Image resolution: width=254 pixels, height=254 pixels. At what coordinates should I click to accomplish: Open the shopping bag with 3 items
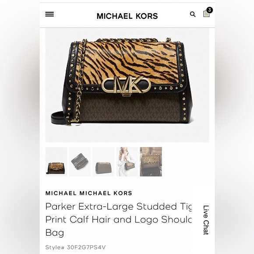207,14
